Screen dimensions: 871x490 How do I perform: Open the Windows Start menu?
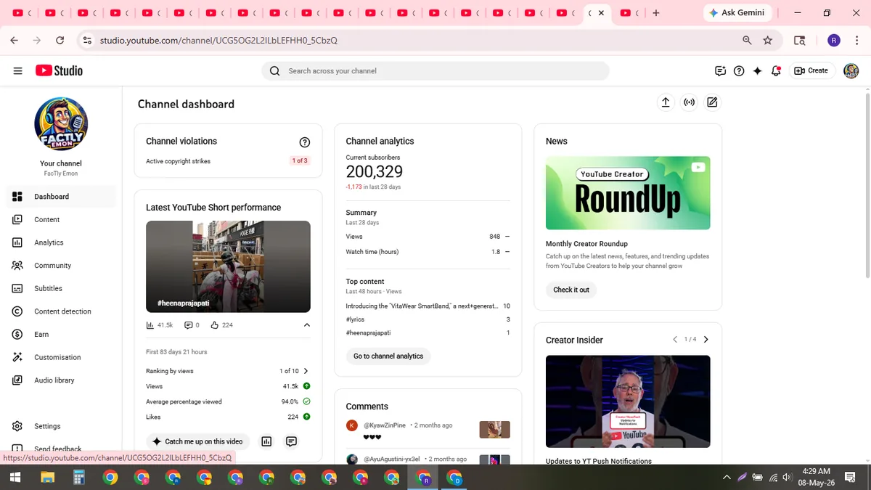click(15, 478)
